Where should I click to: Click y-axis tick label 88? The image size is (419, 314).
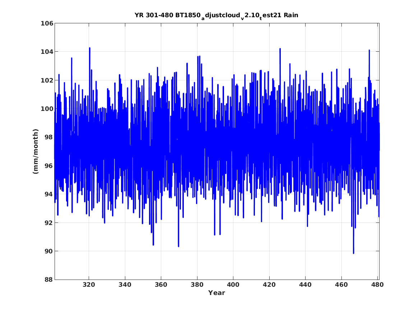click(x=48, y=280)
